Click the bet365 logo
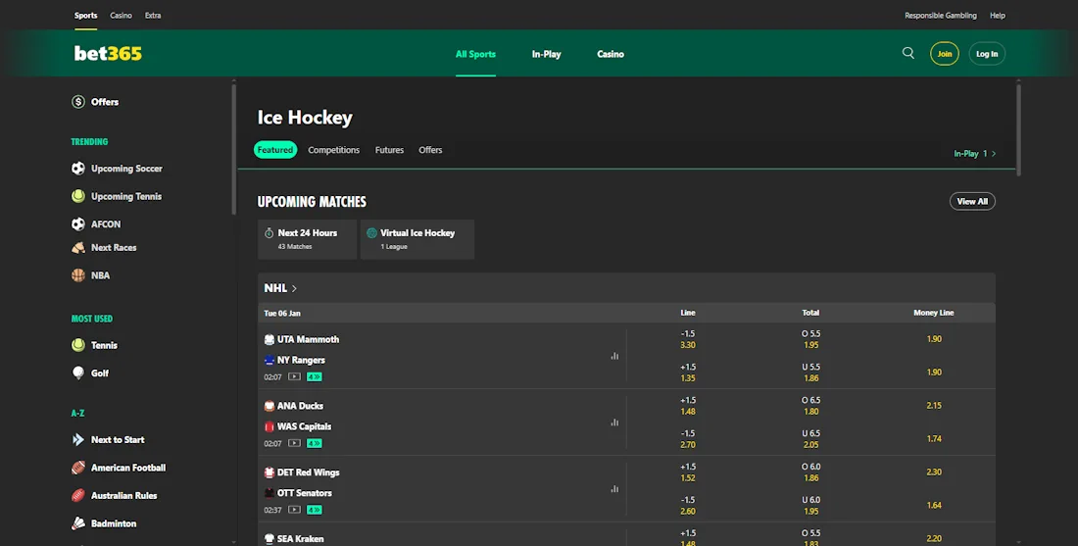 108,54
